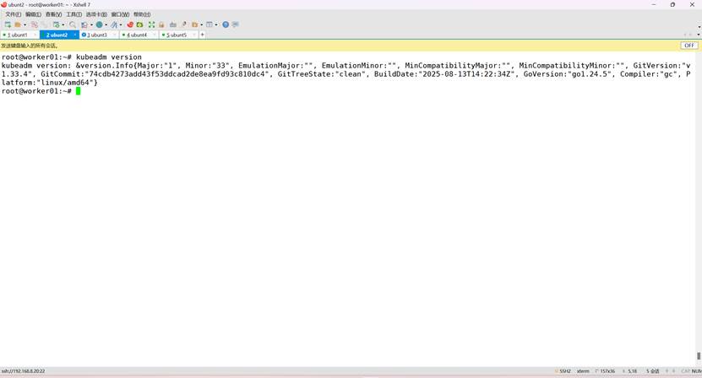Image resolution: width=702 pixels, height=378 pixels.
Task: Click the 'kubeadm version' command text
Action: pos(109,57)
